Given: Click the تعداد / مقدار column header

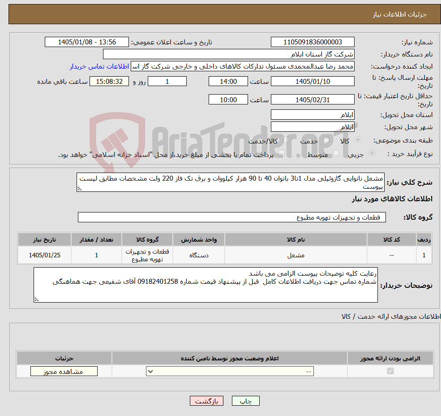Looking at the screenshot, I should [x=96, y=240].
